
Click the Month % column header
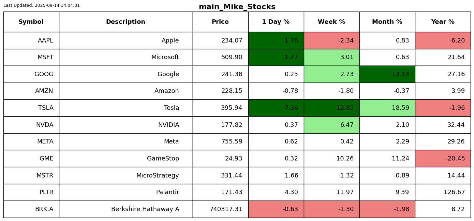click(387, 22)
